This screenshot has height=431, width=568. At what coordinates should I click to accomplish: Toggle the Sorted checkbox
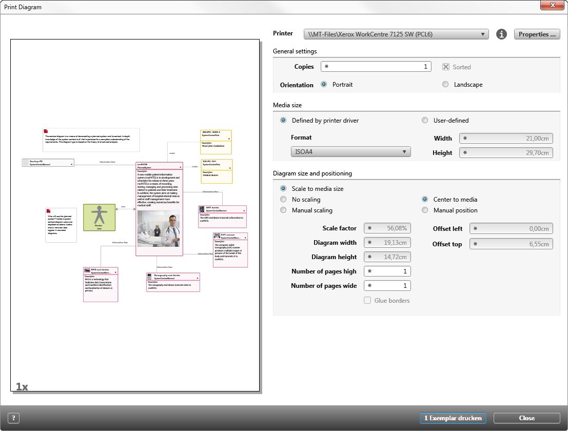pos(446,67)
